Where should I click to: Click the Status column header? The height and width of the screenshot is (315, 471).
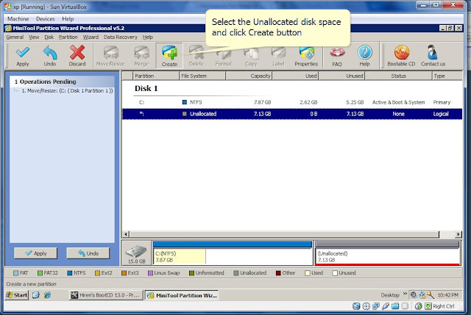point(398,76)
